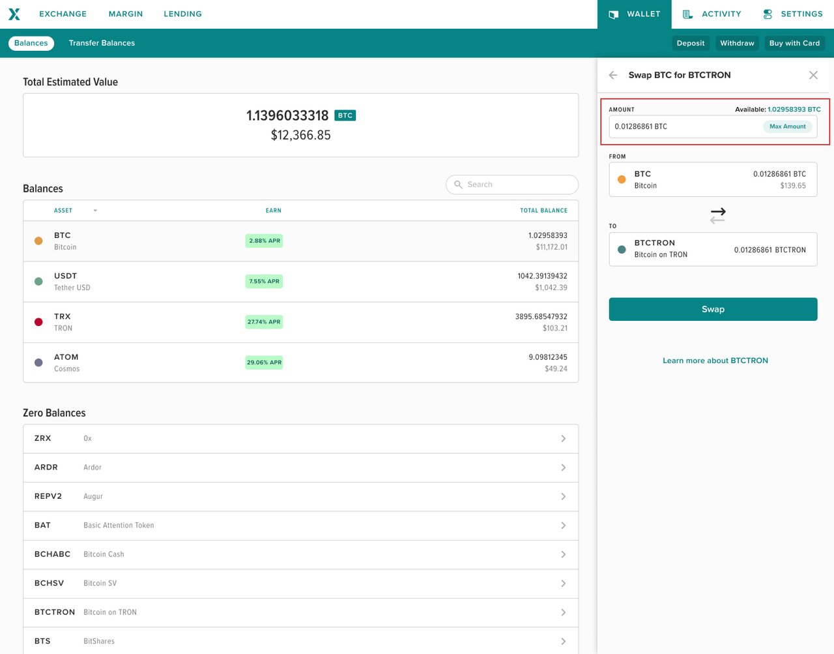Click the Max Amount button
Screen dimensions: 834x654
pos(787,126)
